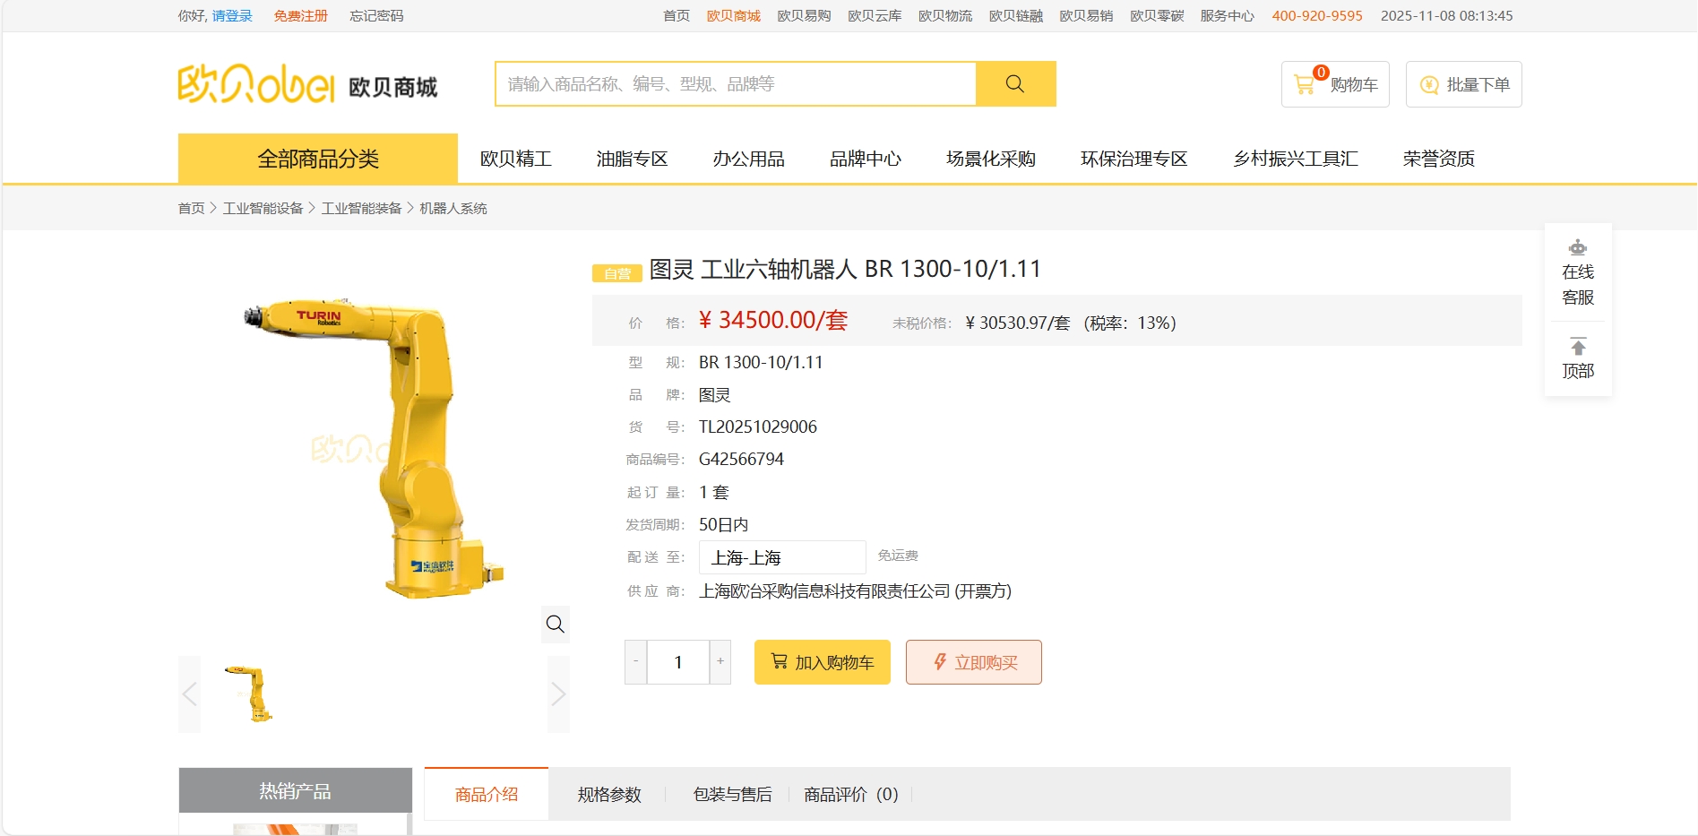1698x836 pixels.
Task: Click 免费注册 register link
Action: (301, 16)
